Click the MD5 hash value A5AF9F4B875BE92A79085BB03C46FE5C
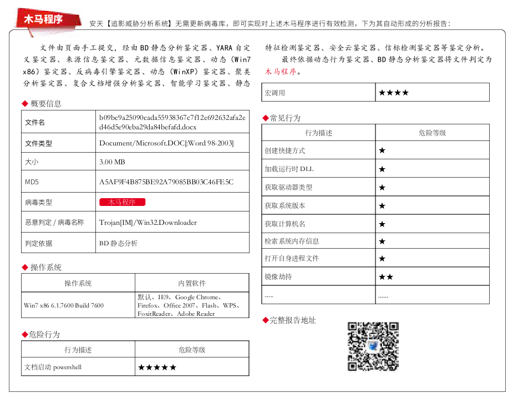The image size is (513, 398). pos(166,182)
